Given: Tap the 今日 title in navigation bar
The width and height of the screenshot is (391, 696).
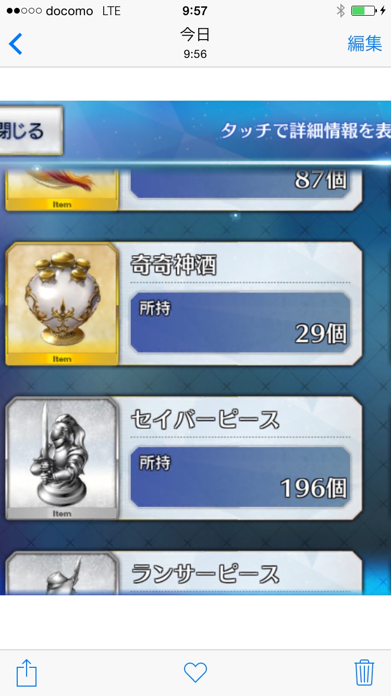Looking at the screenshot, I should coord(195,34).
